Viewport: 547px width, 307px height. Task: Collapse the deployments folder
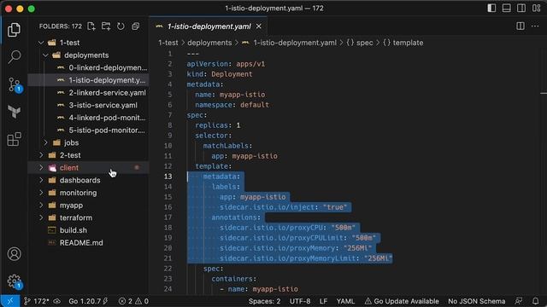pos(45,55)
